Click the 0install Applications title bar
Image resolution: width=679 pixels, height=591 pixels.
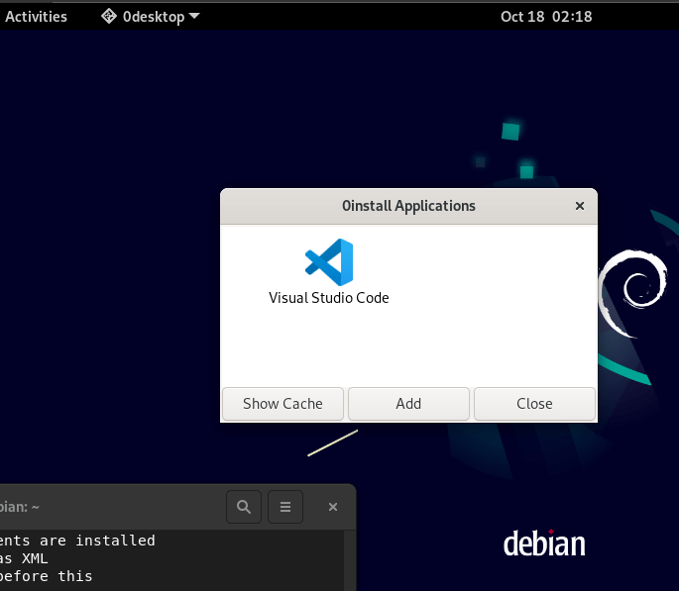407,206
